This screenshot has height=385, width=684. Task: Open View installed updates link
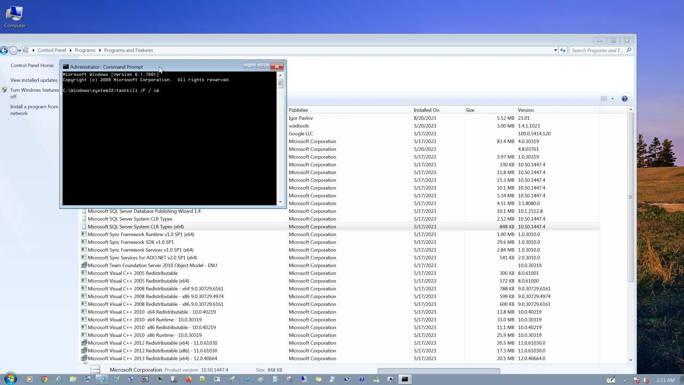[34, 80]
